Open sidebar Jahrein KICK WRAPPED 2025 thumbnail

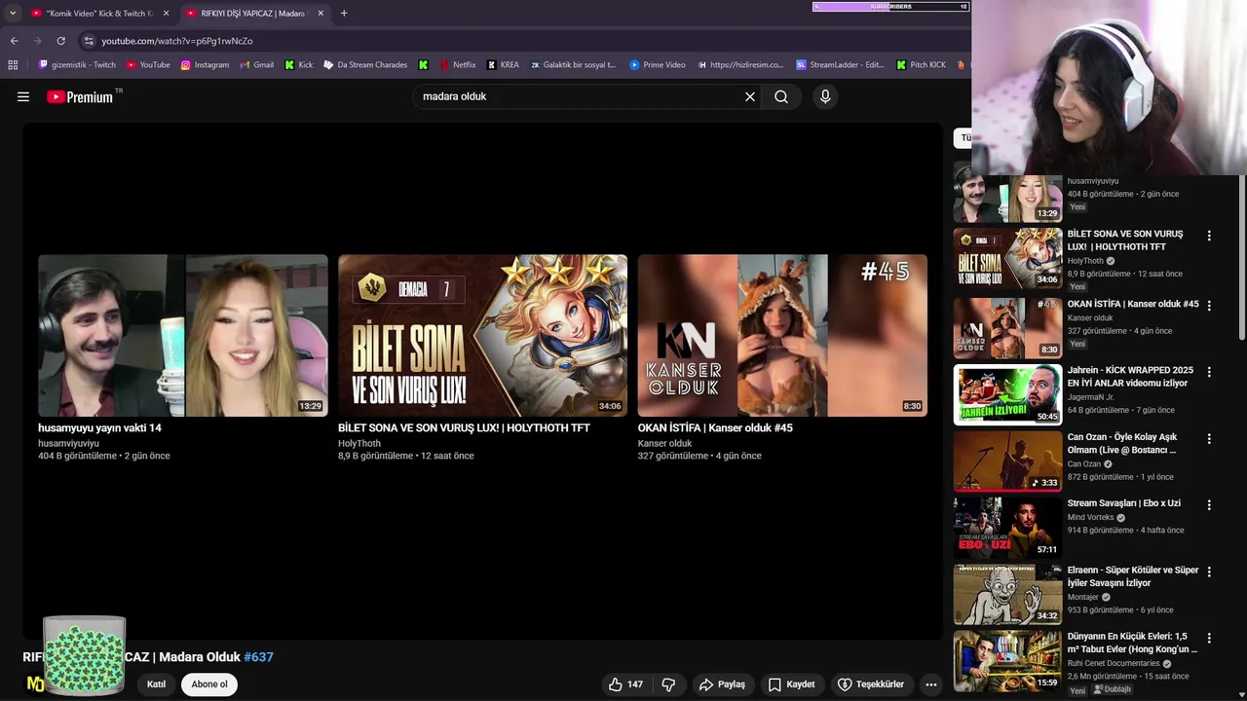(x=1007, y=394)
